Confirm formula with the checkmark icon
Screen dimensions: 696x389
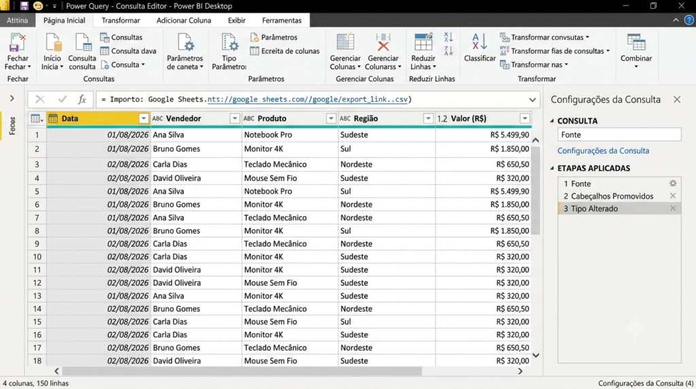[62, 99]
